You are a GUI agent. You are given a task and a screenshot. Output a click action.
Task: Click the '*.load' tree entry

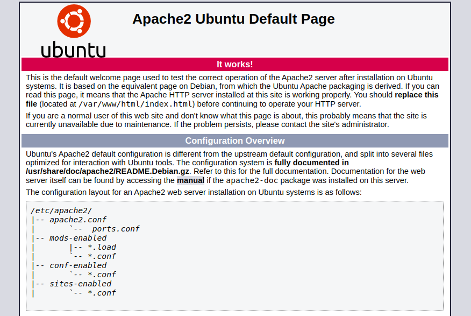pos(102,247)
